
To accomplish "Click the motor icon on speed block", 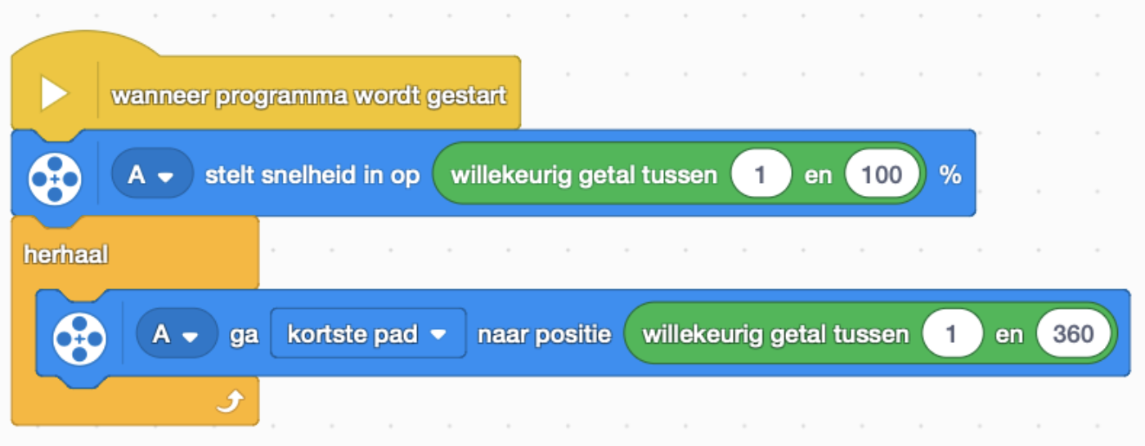I will coord(54,175).
